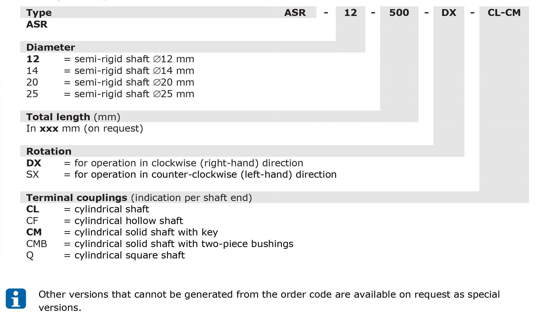Click the Type section heading
The image size is (537, 322).
pyautogui.click(x=39, y=13)
